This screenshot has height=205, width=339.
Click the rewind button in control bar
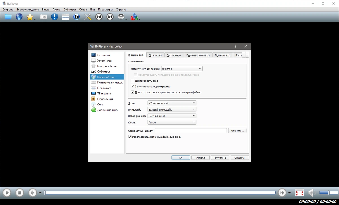click(33, 193)
